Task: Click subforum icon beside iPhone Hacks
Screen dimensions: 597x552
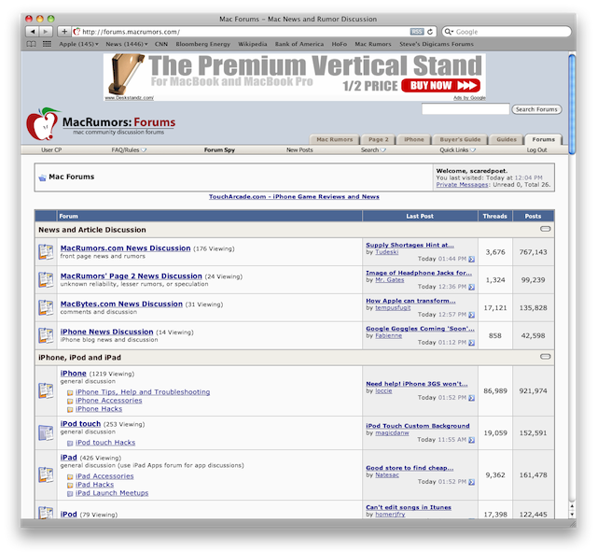Action: pos(70,409)
